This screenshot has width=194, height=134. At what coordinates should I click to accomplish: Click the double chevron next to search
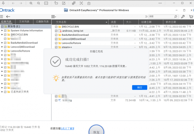[146, 17]
